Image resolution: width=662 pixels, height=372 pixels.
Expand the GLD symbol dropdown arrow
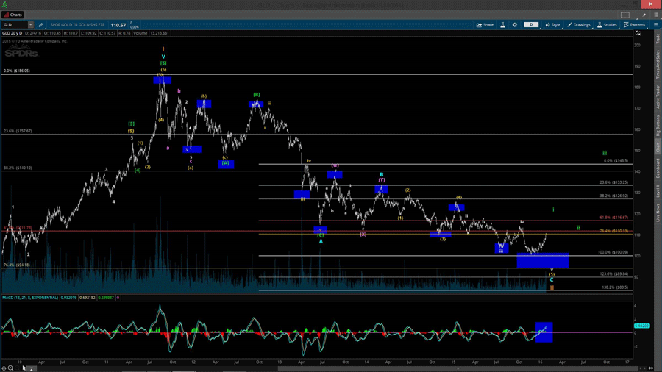tap(31, 25)
